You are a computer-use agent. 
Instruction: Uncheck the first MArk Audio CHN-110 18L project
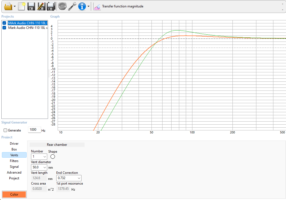click(4, 23)
